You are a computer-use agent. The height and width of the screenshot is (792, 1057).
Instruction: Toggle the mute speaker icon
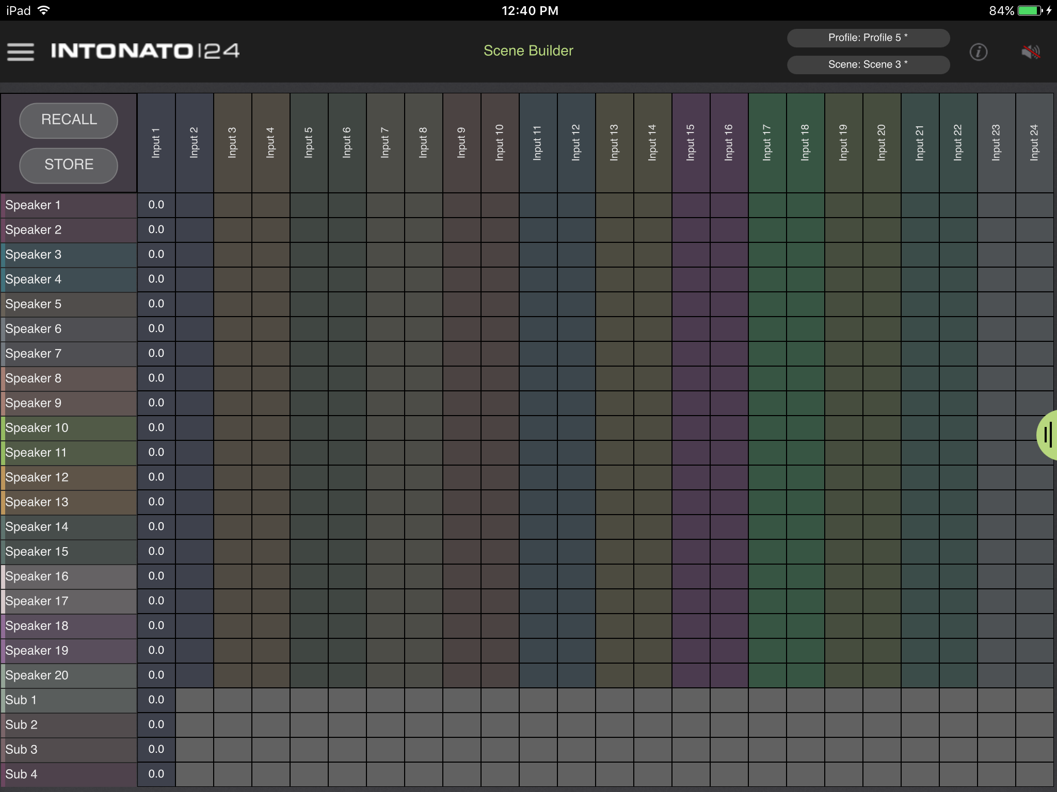1030,52
